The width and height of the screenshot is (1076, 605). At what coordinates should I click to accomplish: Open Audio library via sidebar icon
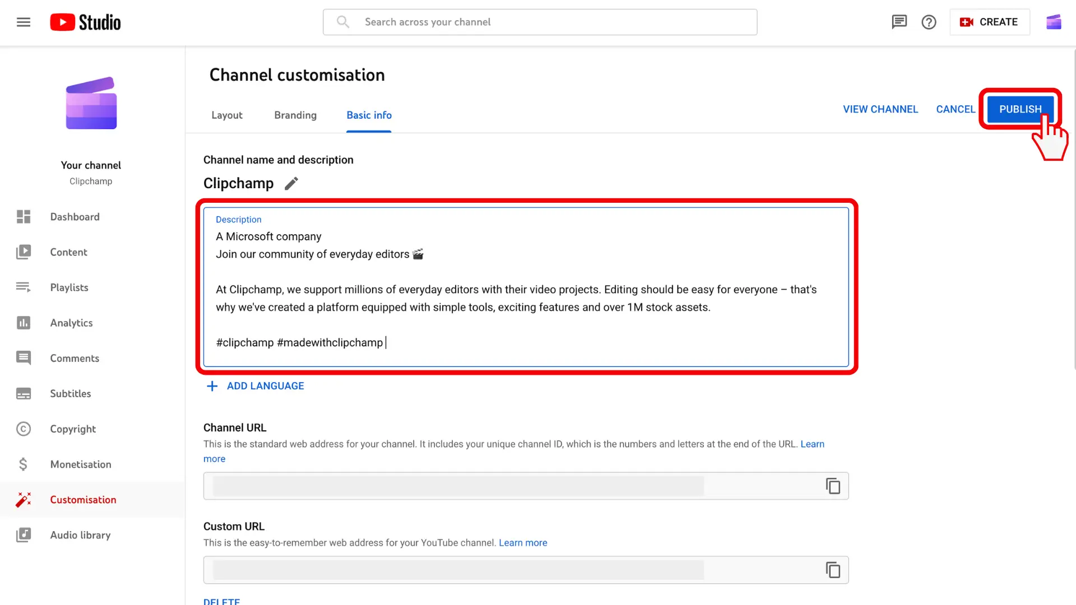(x=23, y=535)
